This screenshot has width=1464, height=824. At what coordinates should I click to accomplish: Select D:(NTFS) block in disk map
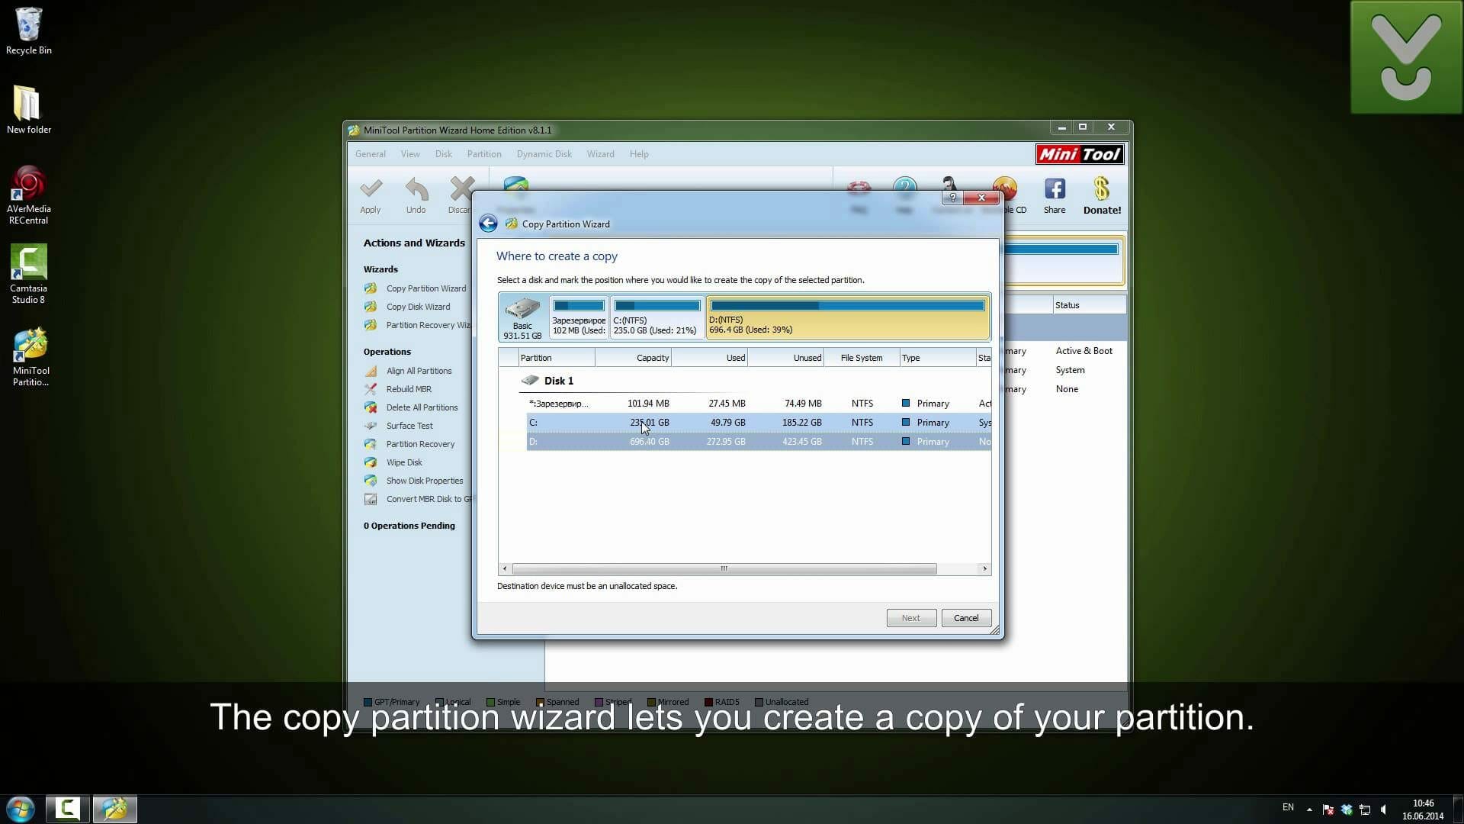847,317
